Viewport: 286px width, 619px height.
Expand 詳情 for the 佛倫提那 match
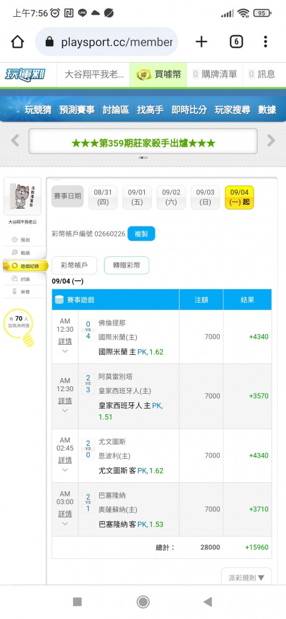tap(65, 342)
